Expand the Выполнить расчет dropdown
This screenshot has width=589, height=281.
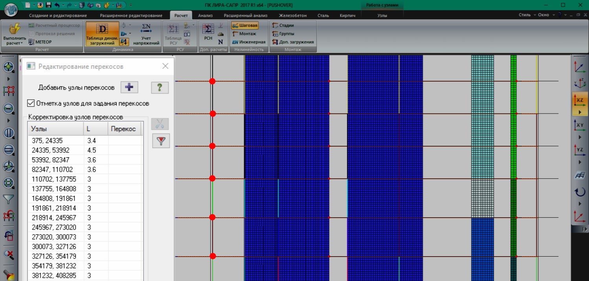click(x=15, y=43)
